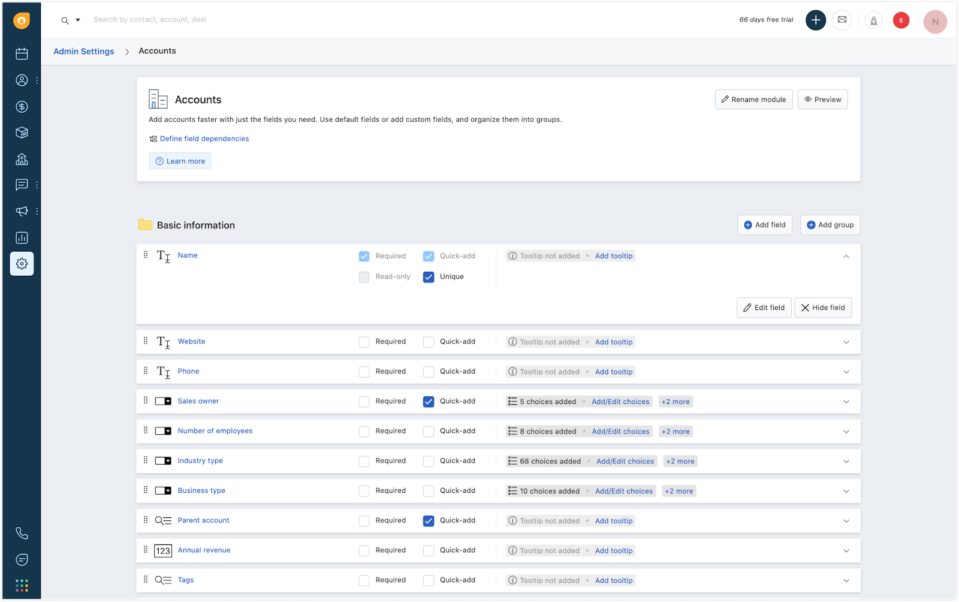Enable Required for the Website field

point(364,342)
